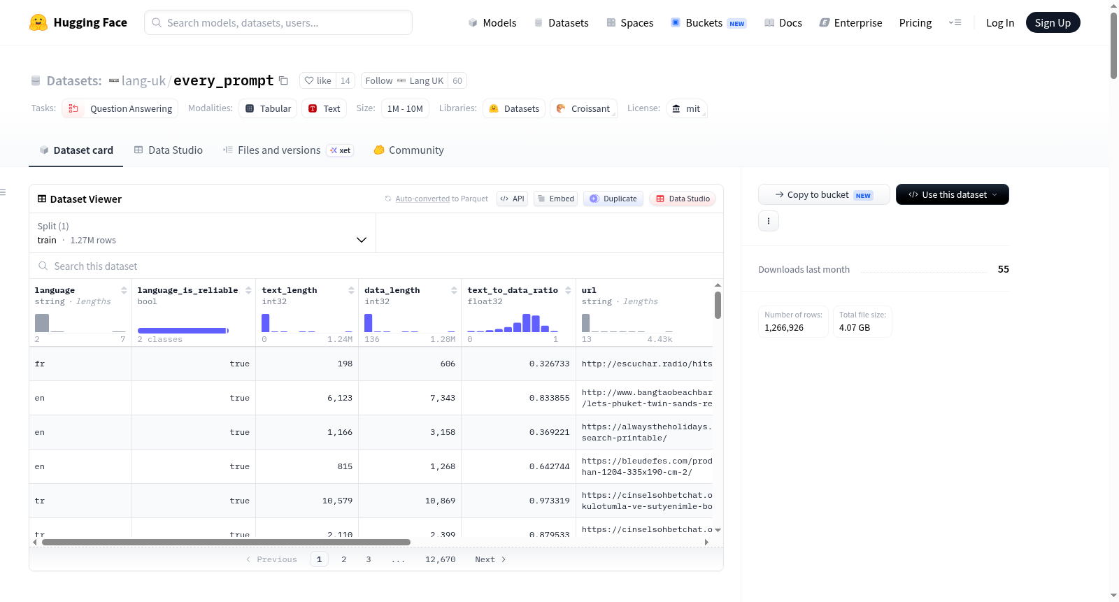
Task: Open the three-dot more options button
Action: point(769,221)
